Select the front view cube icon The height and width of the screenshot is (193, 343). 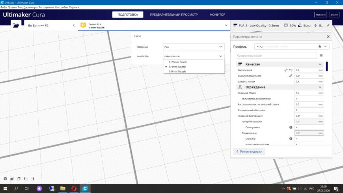pos(12,179)
